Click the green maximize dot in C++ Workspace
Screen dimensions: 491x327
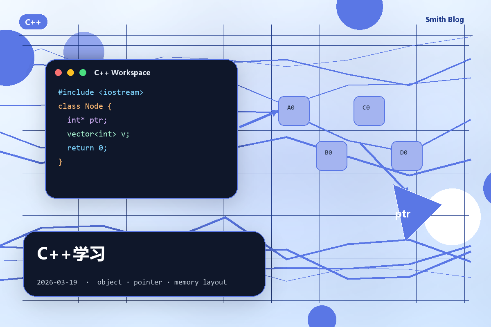pyautogui.click(x=83, y=72)
